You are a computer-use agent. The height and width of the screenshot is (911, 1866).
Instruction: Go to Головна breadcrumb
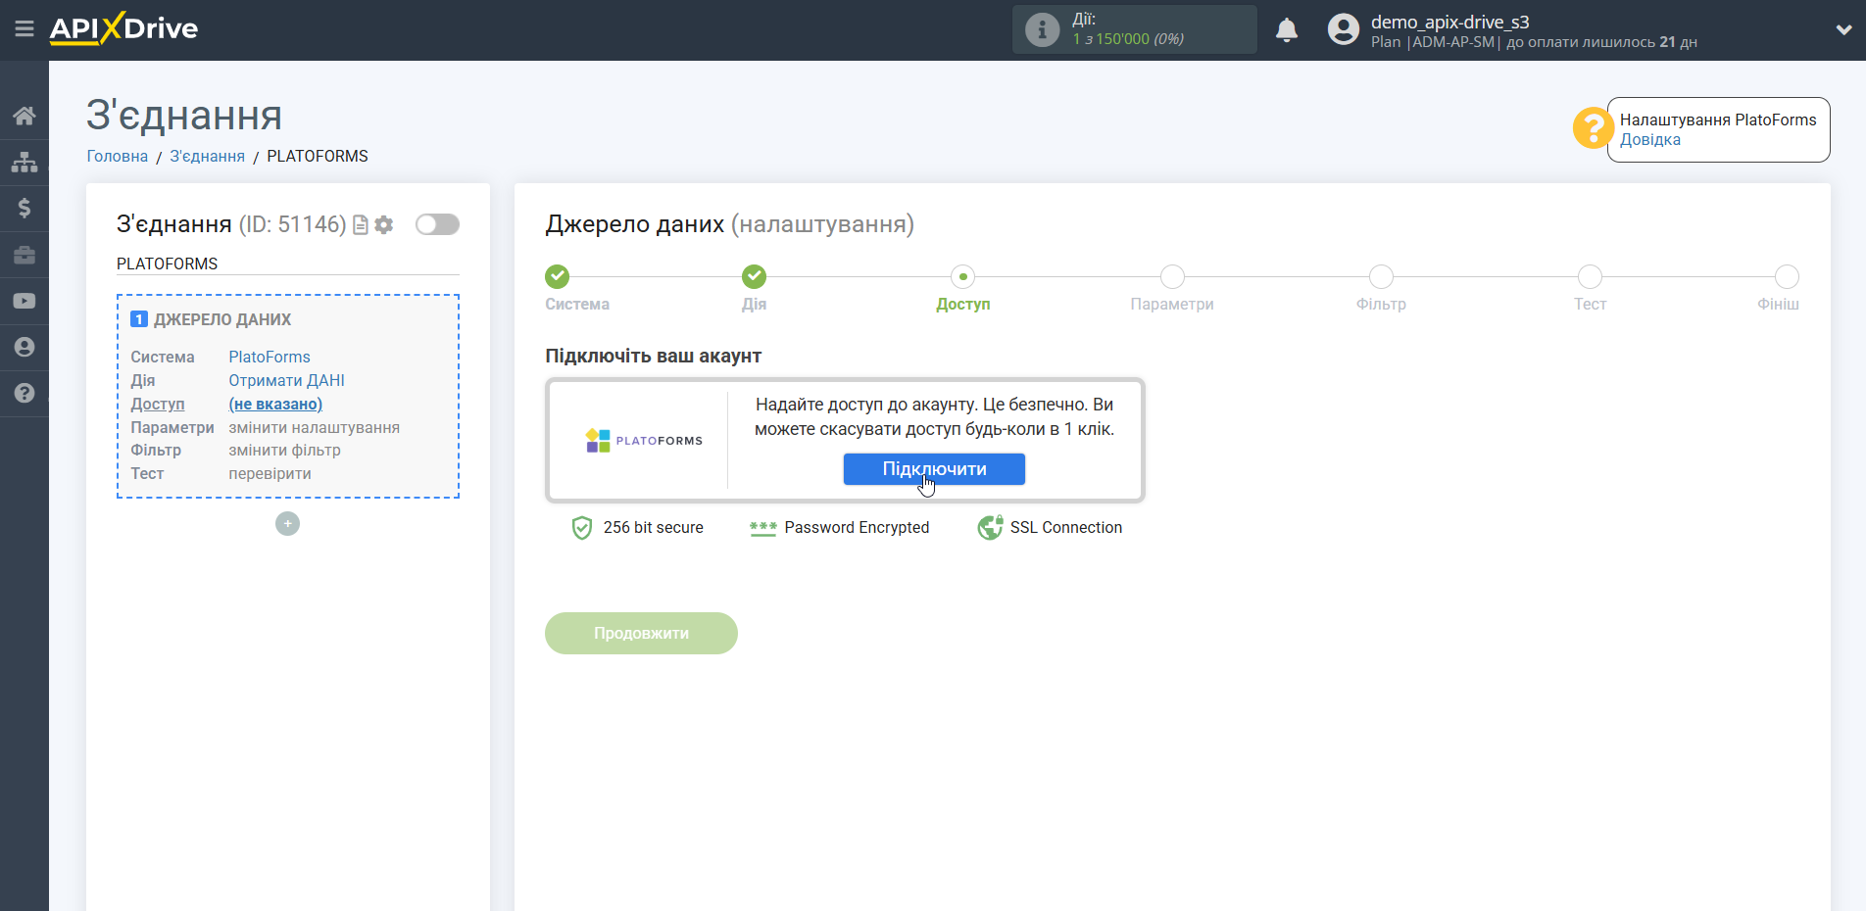[118, 156]
